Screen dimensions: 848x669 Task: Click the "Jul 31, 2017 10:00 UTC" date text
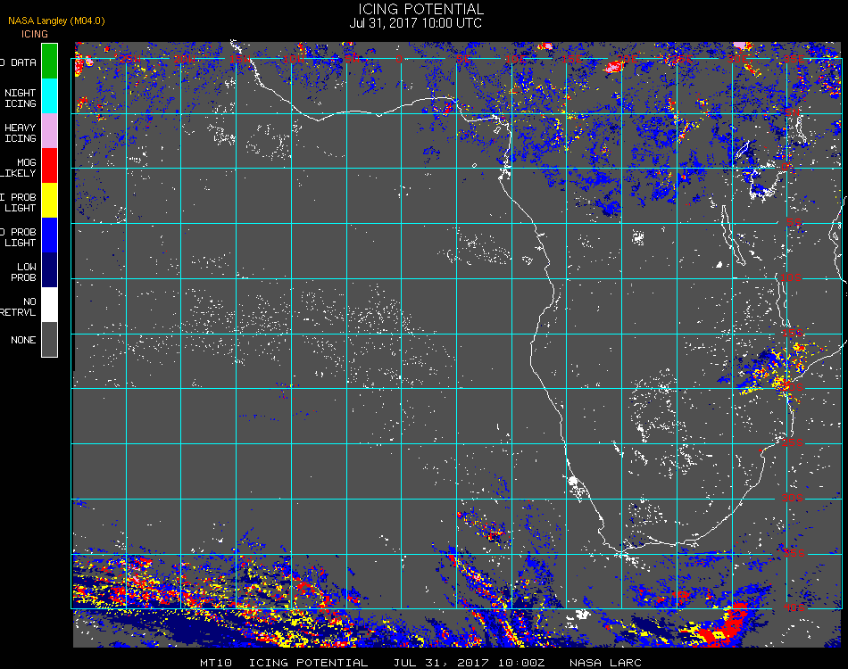[x=415, y=23]
